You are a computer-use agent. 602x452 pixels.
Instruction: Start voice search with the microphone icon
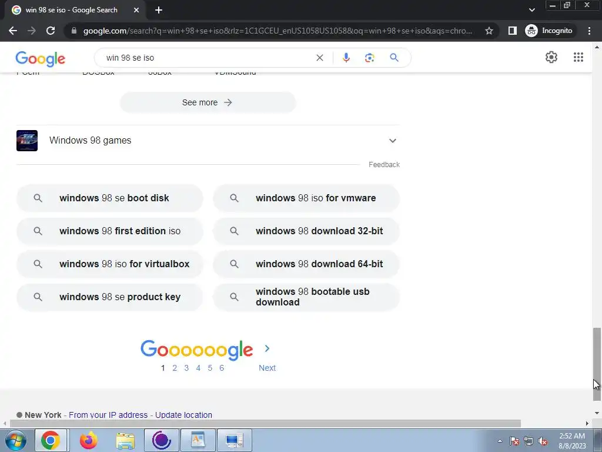click(346, 58)
